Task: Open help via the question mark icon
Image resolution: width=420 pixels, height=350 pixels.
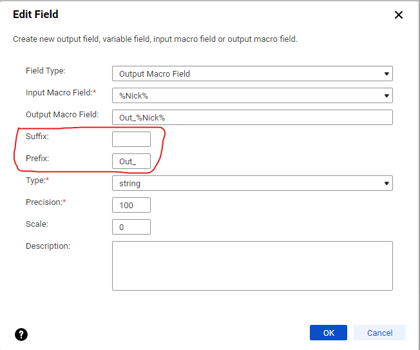Action: pos(21,334)
